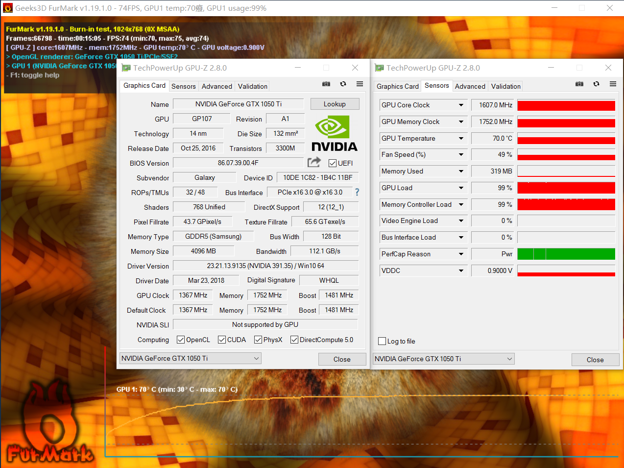Toggle the CUDA checkbox
The image size is (624, 468).
(222, 340)
